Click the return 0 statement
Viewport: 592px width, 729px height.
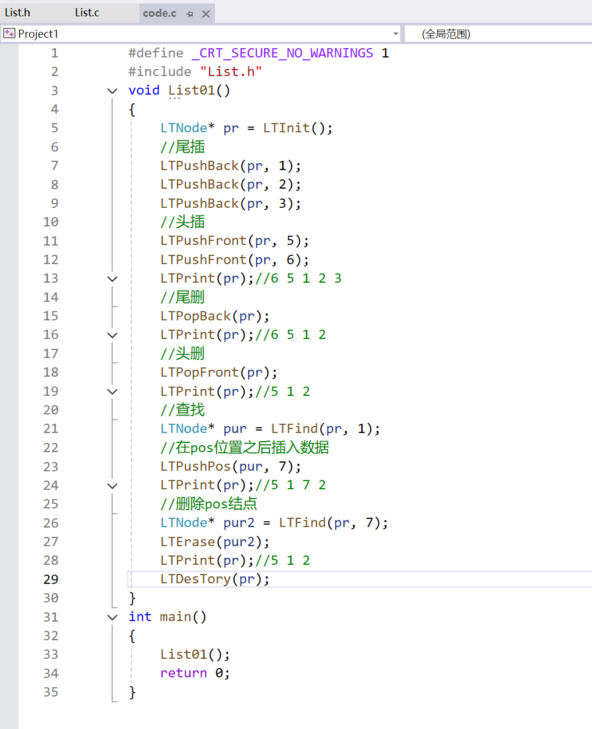195,673
